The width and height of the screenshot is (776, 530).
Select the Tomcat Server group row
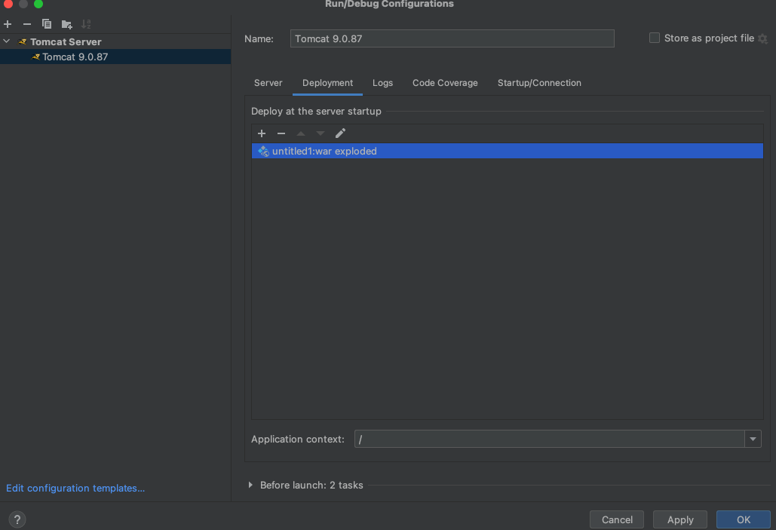point(115,41)
